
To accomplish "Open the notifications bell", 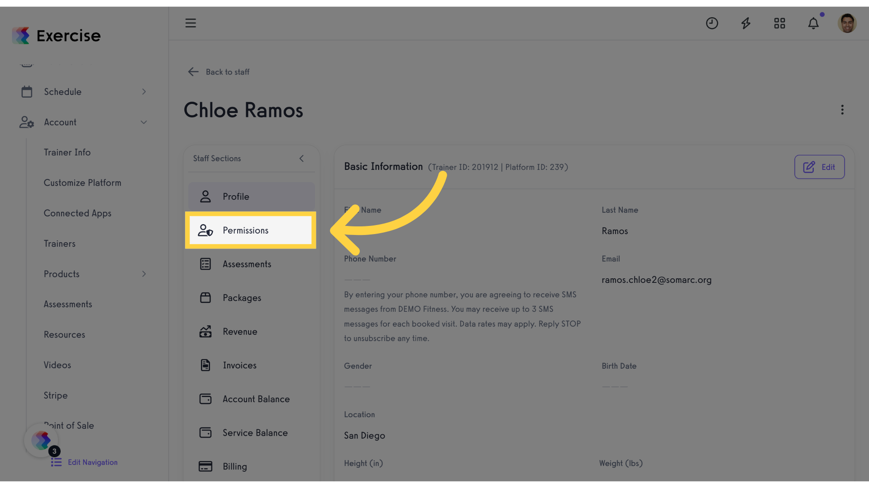I will (813, 23).
